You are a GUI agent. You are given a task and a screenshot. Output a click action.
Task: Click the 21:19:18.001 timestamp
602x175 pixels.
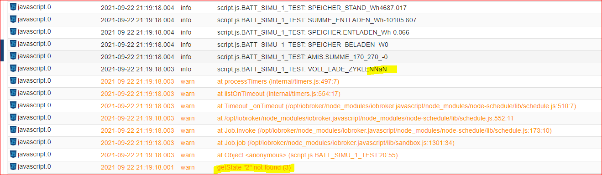[x=137, y=168]
